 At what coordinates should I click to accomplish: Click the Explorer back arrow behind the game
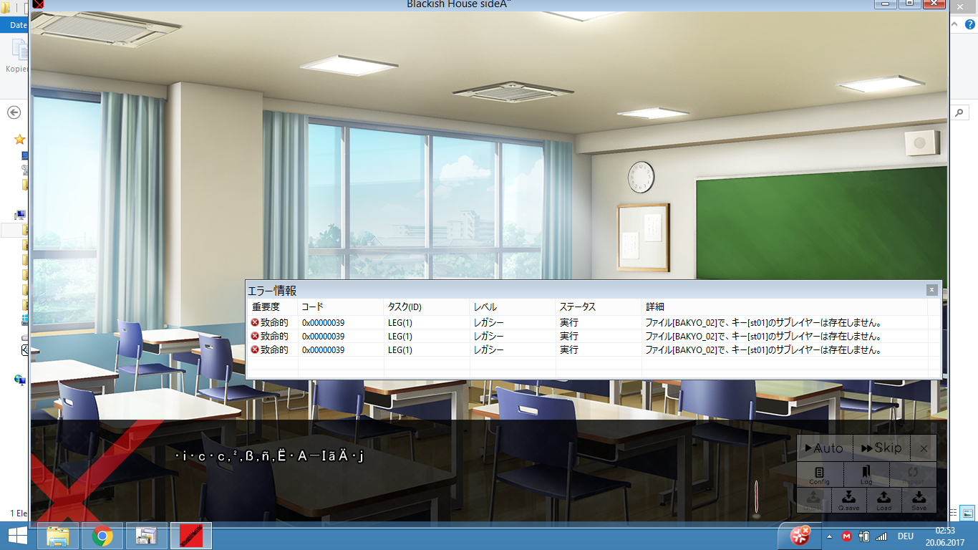point(14,112)
